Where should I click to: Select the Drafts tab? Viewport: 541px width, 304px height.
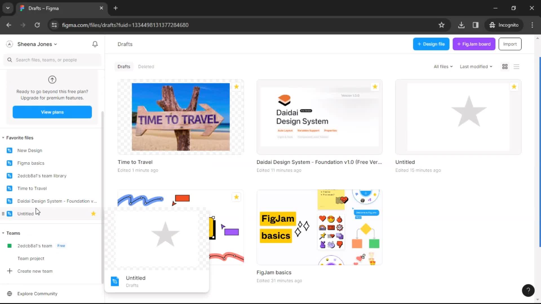coord(124,67)
